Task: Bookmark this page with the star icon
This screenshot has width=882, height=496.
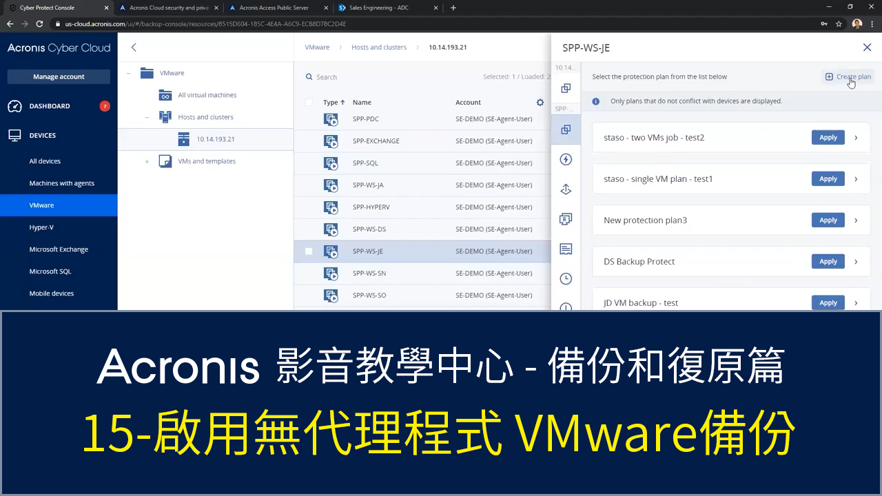Action: [839, 23]
